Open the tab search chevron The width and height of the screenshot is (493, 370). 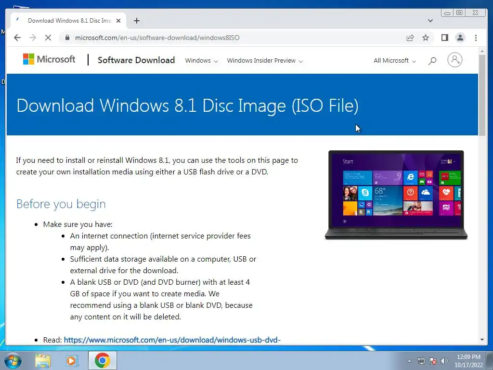click(x=430, y=21)
